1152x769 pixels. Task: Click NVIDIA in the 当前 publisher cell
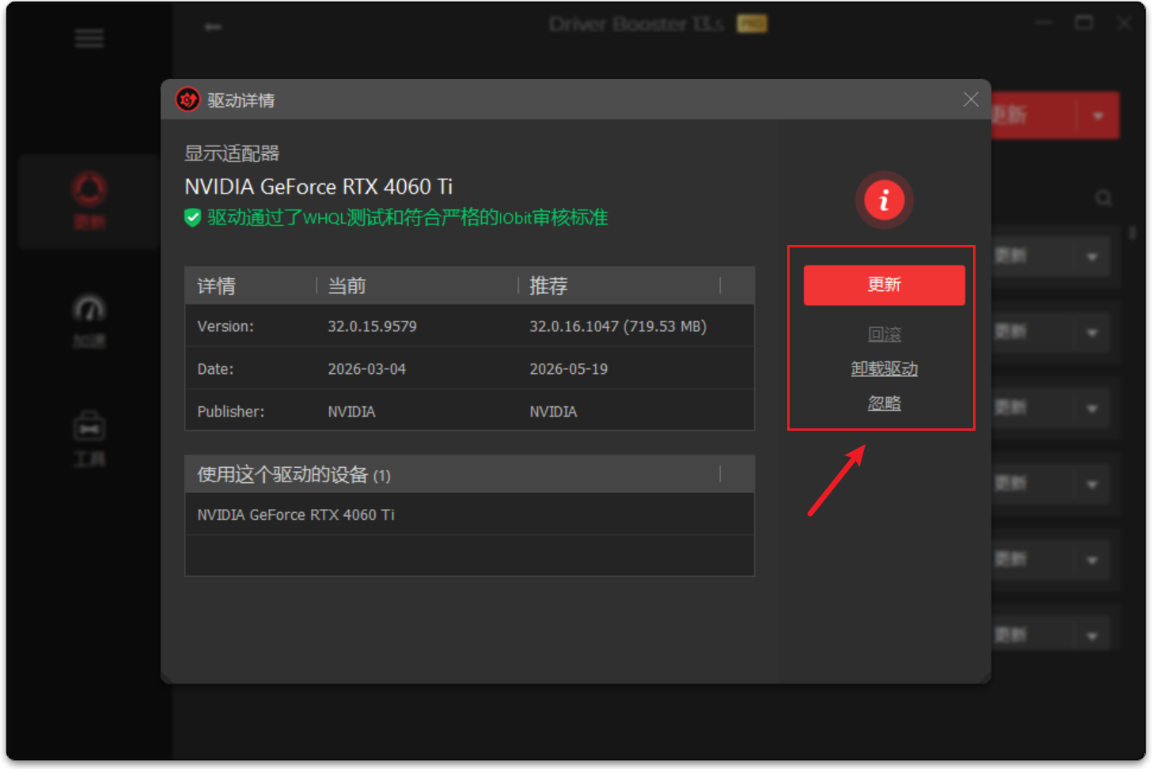click(x=351, y=412)
